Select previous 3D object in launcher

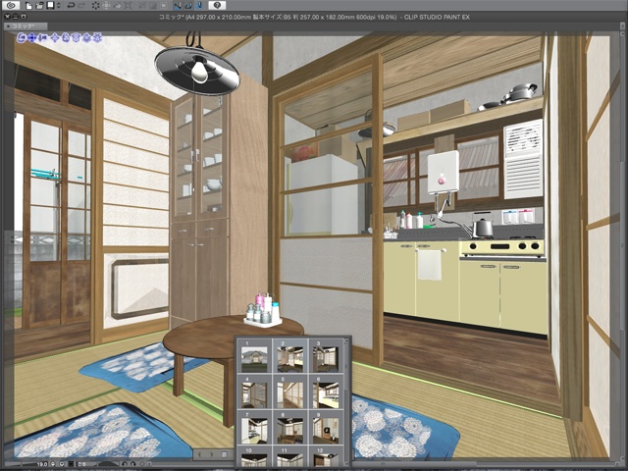click(199, 454)
